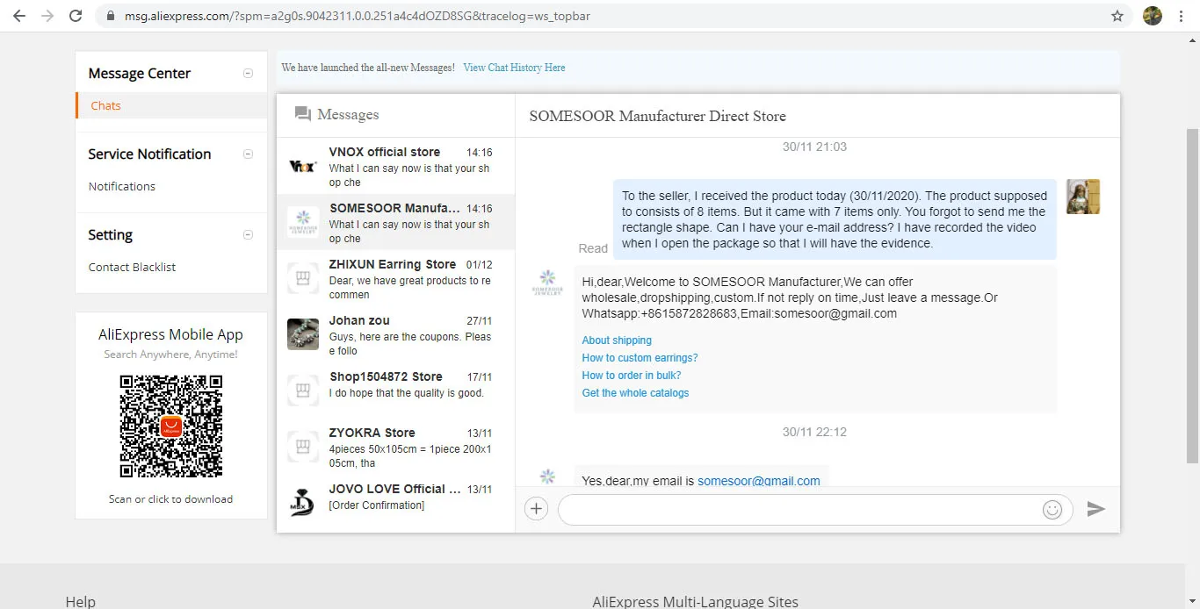This screenshot has width=1200, height=609.
Task: Click VNOX store logo avatar
Action: (x=302, y=167)
